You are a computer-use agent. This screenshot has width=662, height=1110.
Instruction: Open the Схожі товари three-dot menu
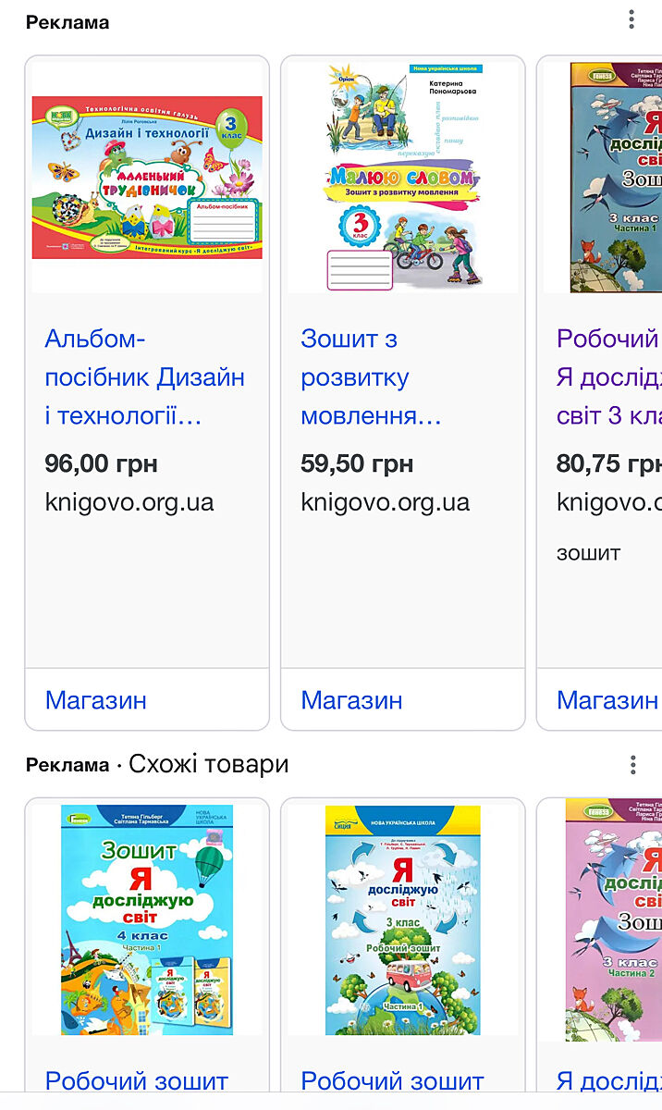click(x=632, y=764)
